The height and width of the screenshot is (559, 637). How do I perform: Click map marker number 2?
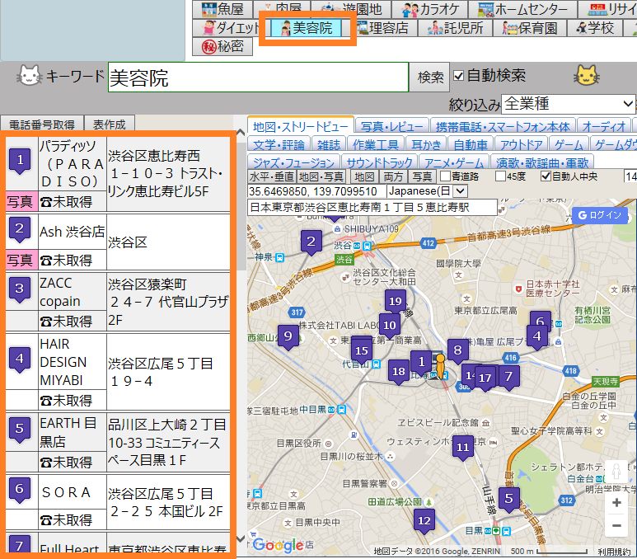[311, 242]
